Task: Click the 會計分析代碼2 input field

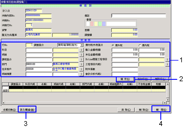Action: (125, 74)
